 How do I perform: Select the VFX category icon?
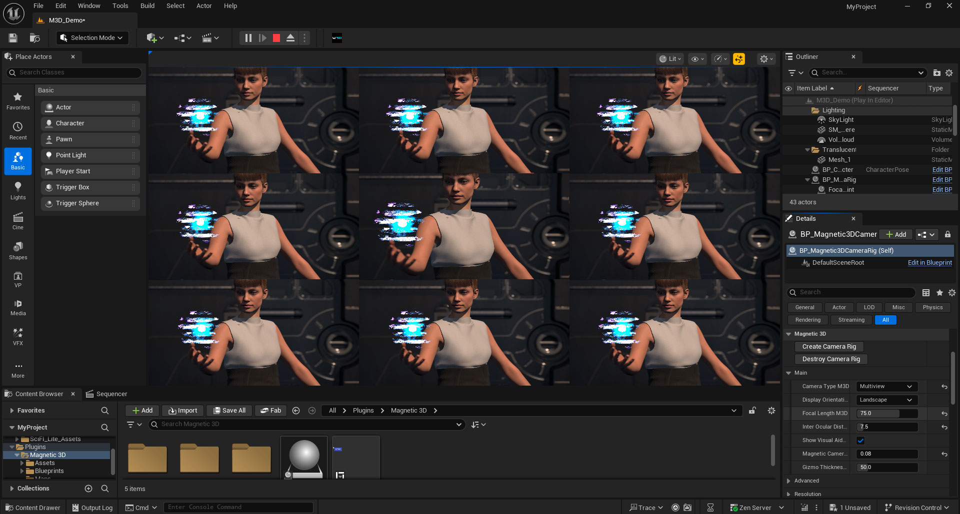(18, 337)
